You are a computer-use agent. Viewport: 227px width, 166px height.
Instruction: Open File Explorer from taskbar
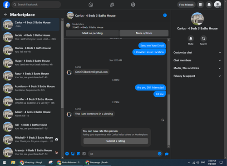click(x=13, y=162)
